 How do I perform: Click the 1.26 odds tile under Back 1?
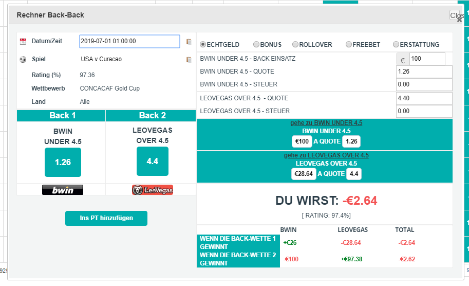click(63, 162)
